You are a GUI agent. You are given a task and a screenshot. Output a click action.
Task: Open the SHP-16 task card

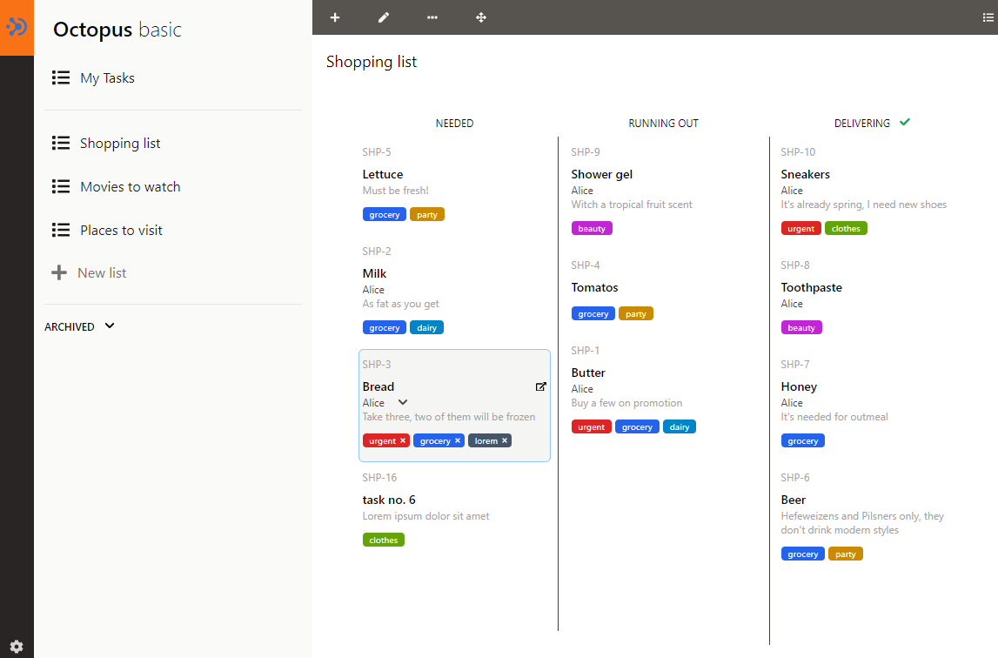[x=389, y=500]
